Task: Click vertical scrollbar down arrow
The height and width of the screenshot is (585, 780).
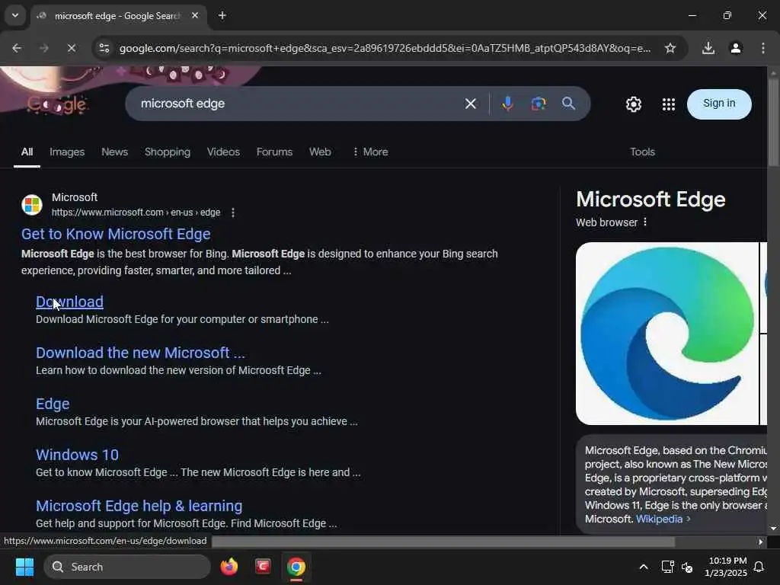Action: (773, 529)
